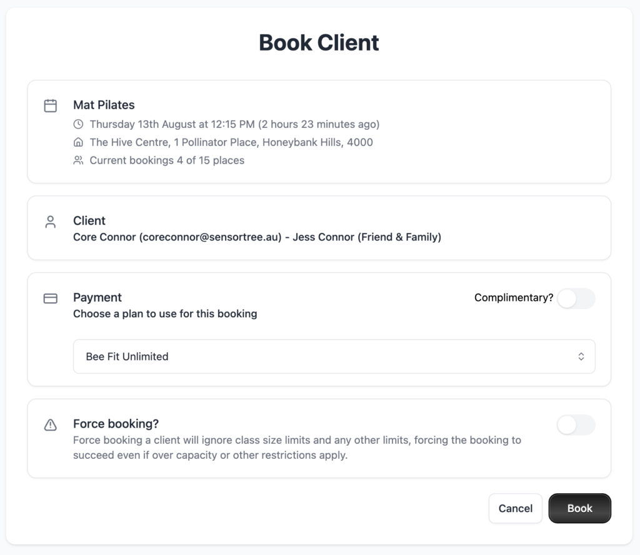Click the clock icon next to class time
The height and width of the screenshot is (555, 640).
point(78,124)
